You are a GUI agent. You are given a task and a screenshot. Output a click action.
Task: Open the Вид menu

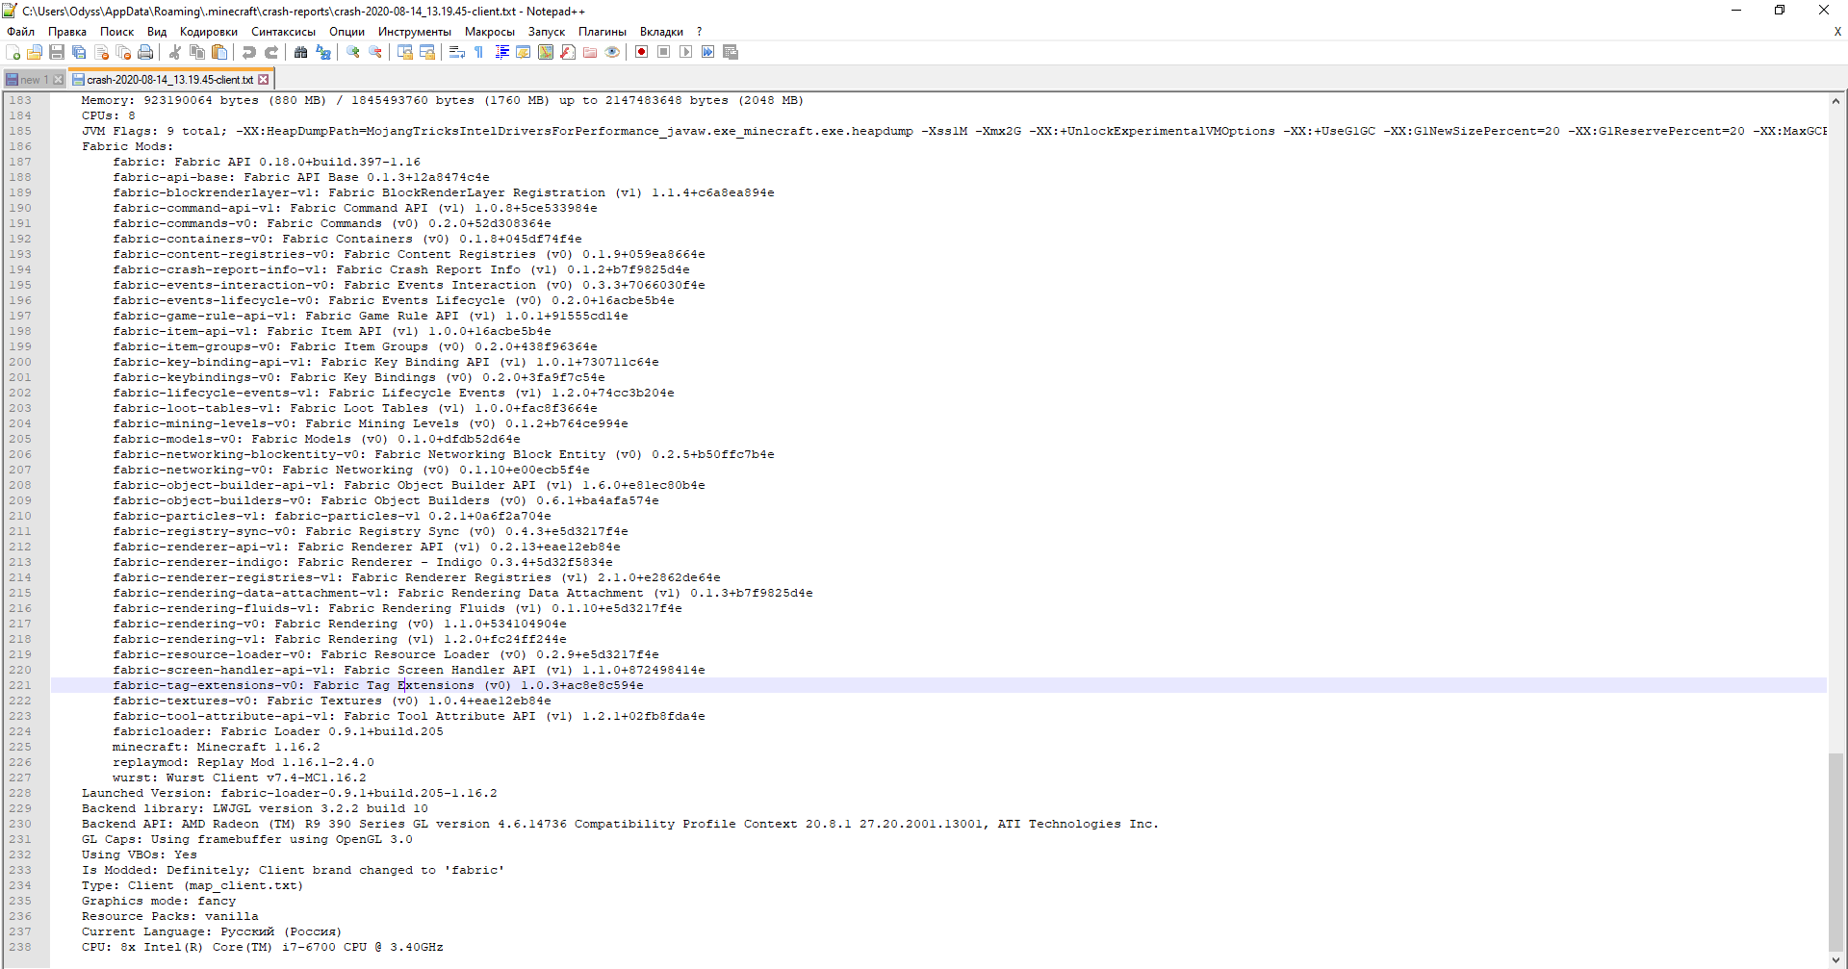(x=157, y=32)
